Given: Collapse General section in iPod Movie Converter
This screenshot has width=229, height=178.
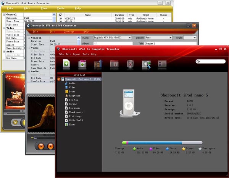Looking at the screenshot, I should tap(4, 15).
